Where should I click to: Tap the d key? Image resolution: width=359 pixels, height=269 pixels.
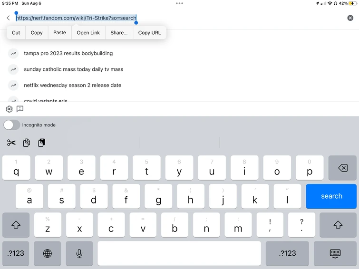coord(94,196)
